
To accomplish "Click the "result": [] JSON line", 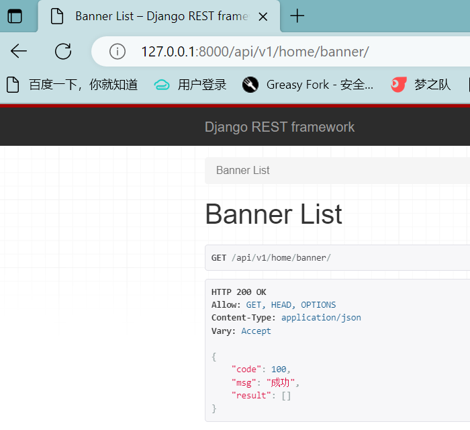I will (x=261, y=396).
